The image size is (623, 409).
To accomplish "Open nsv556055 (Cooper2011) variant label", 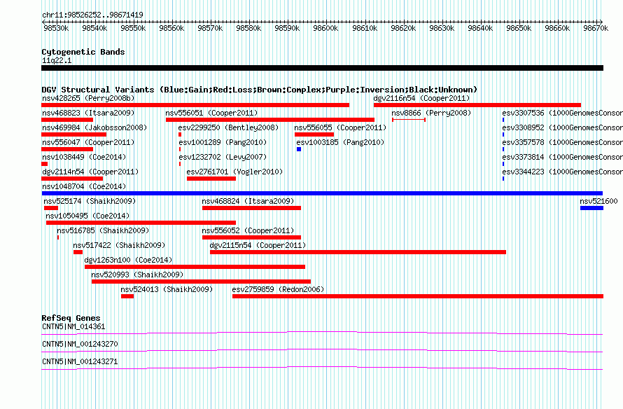I will [340, 127].
